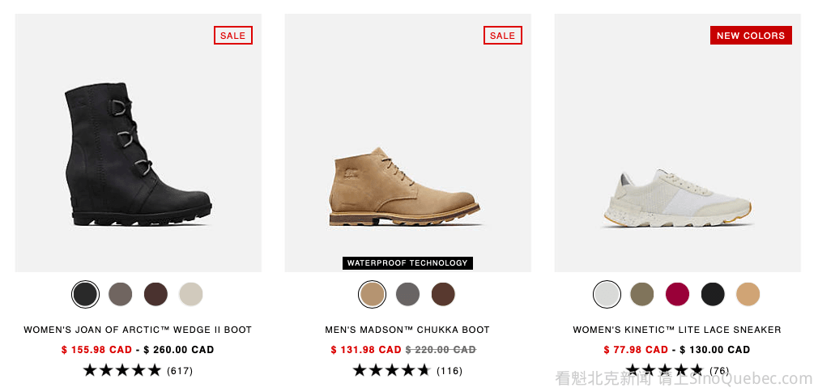Choose tan swatch for Kinetic Lite sneaker

748,294
